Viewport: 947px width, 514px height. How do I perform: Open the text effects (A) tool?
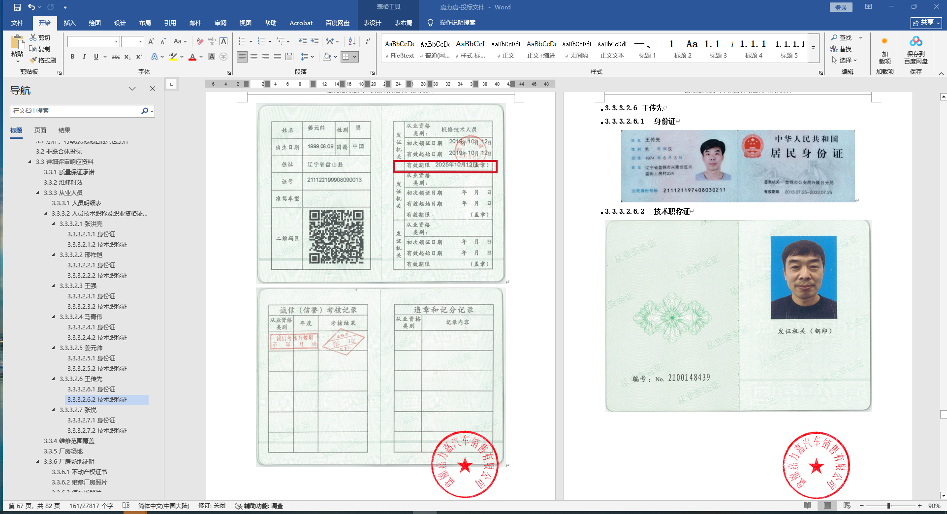point(155,57)
